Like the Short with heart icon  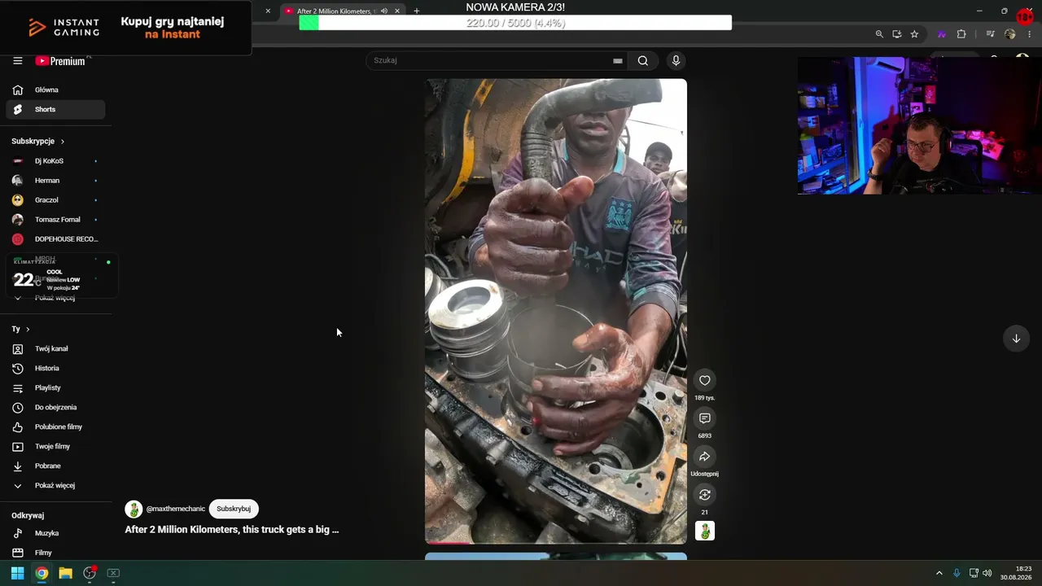[705, 380]
